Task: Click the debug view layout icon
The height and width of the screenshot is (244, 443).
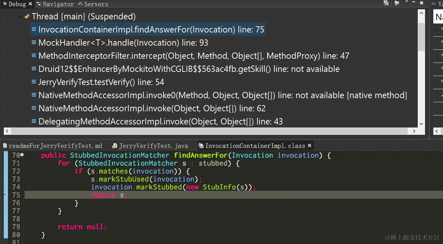Action: point(397,3)
